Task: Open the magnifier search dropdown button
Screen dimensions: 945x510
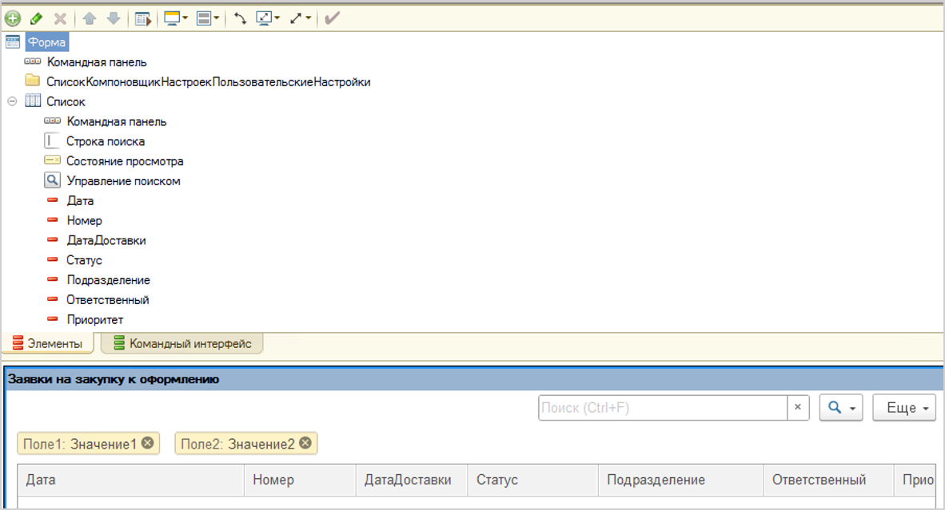Action: point(842,408)
